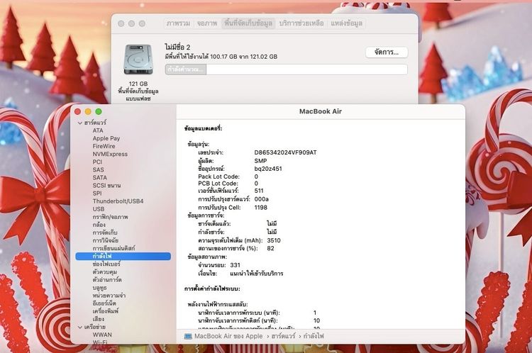Viewport: 532px width, 353px height.
Task: Select การวินิจฉัย in the sidebar
Action: 106,240
